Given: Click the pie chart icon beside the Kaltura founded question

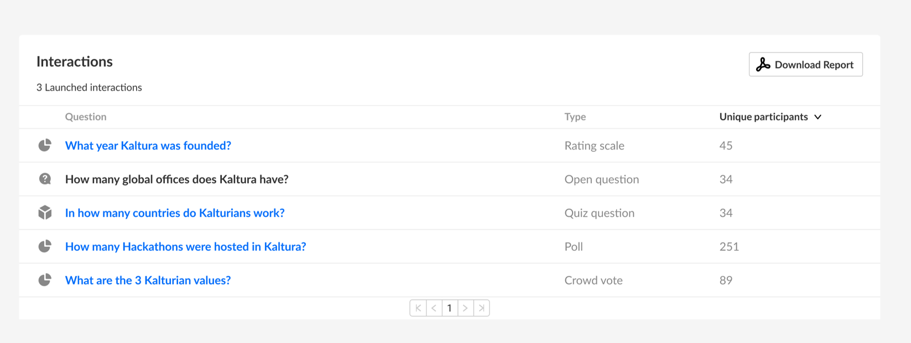Looking at the screenshot, I should (45, 145).
